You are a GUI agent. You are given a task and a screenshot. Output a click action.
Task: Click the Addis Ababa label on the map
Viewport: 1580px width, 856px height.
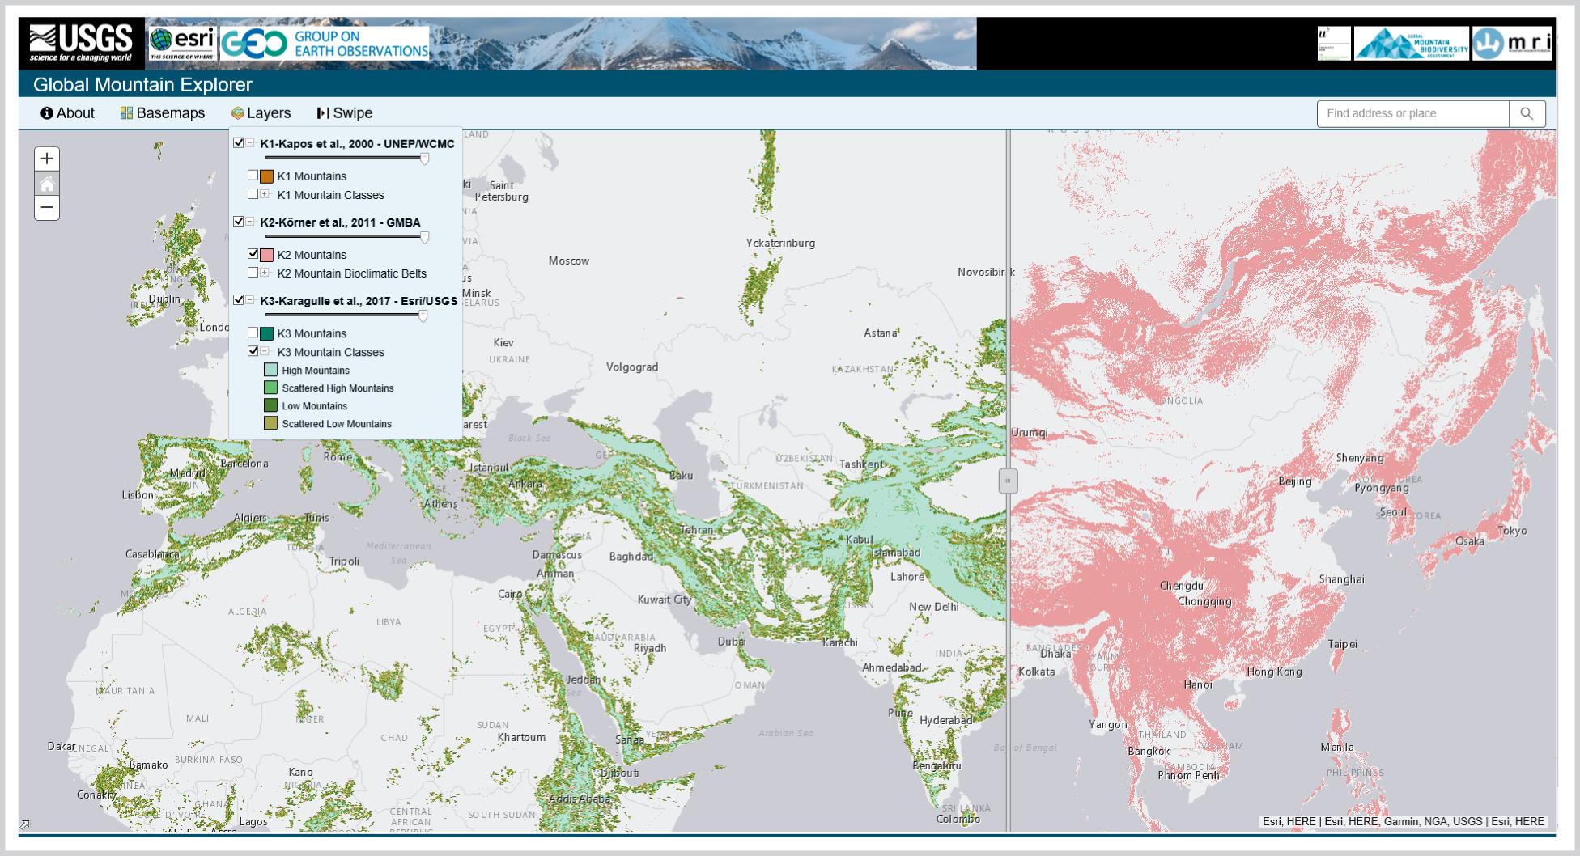pos(580,799)
